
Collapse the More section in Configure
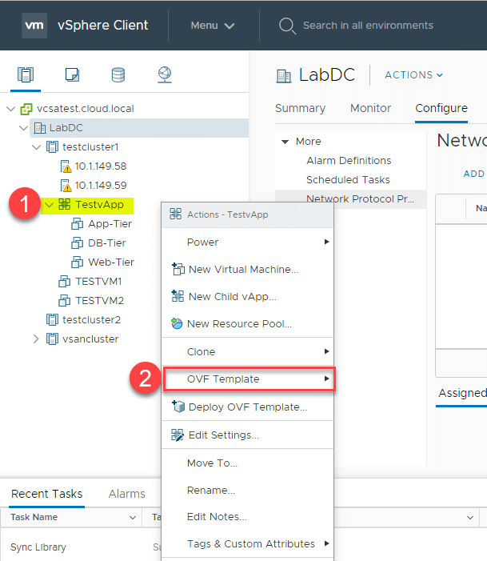285,142
